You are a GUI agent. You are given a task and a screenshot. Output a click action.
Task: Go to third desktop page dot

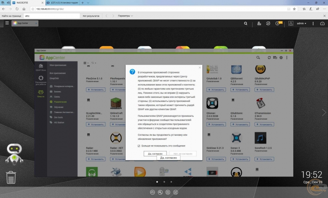[171, 182]
